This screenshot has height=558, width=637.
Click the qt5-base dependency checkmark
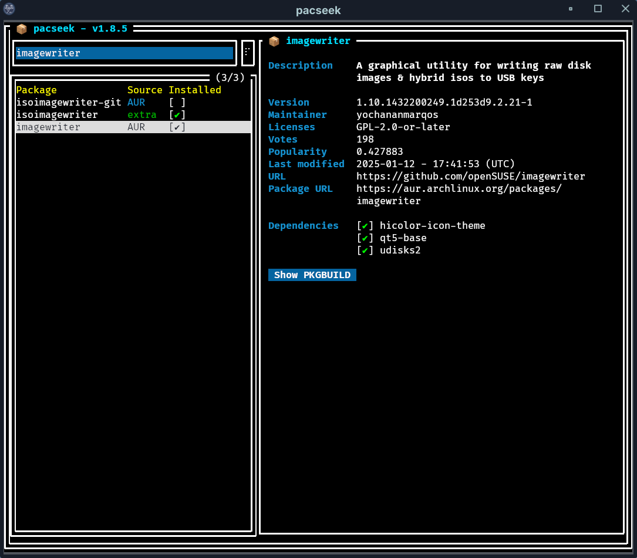(x=365, y=238)
